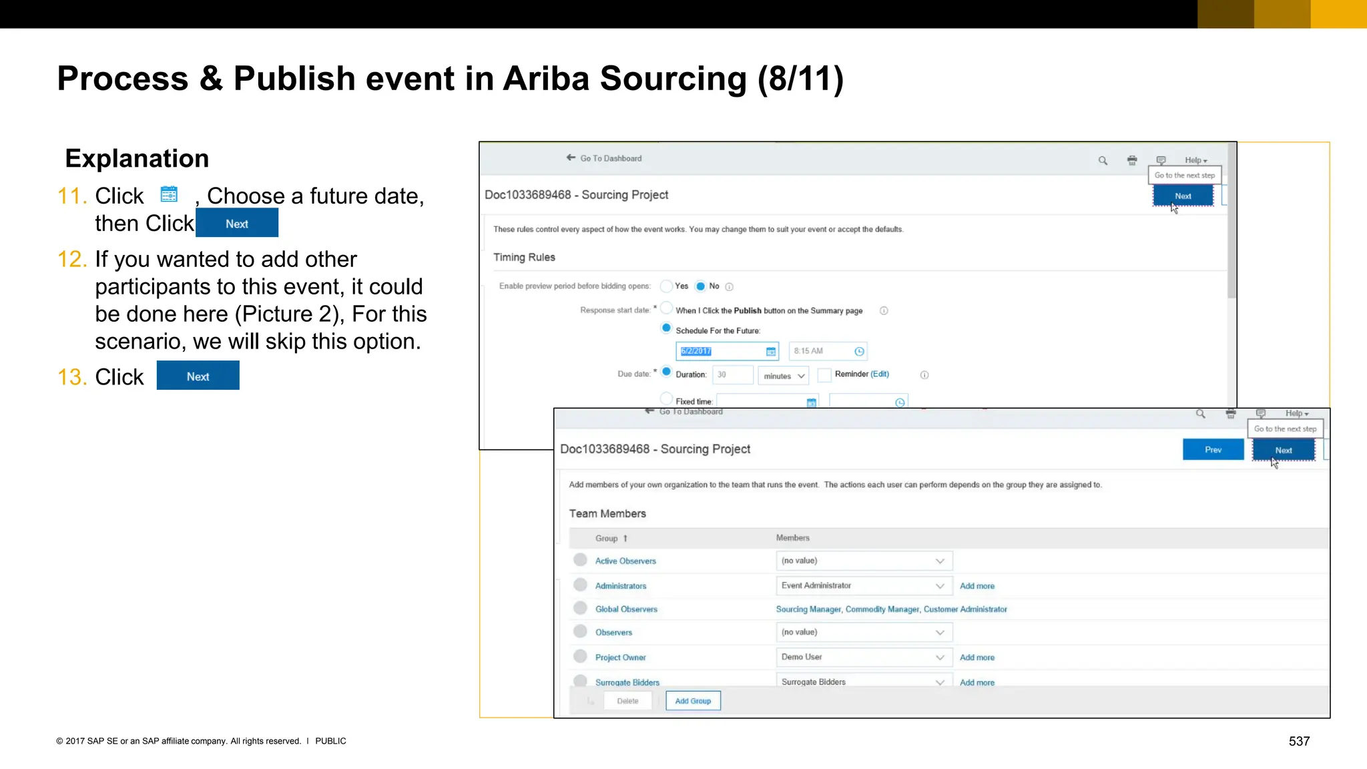Image resolution: width=1367 pixels, height=769 pixels.
Task: Select the Active Observers row radio
Action: [580, 559]
